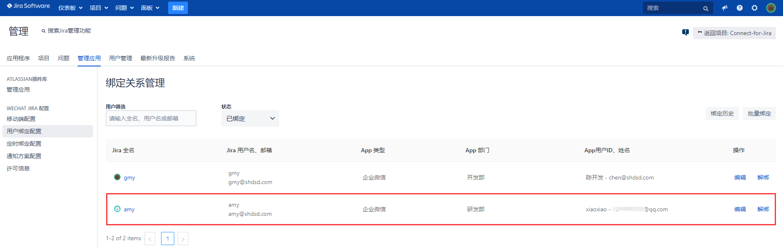Switch to the 系统 tab
Image resolution: width=783 pixels, height=248 pixels.
click(189, 58)
